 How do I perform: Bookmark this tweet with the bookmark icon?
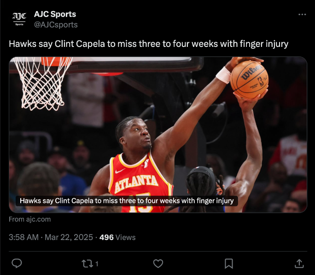(229, 264)
